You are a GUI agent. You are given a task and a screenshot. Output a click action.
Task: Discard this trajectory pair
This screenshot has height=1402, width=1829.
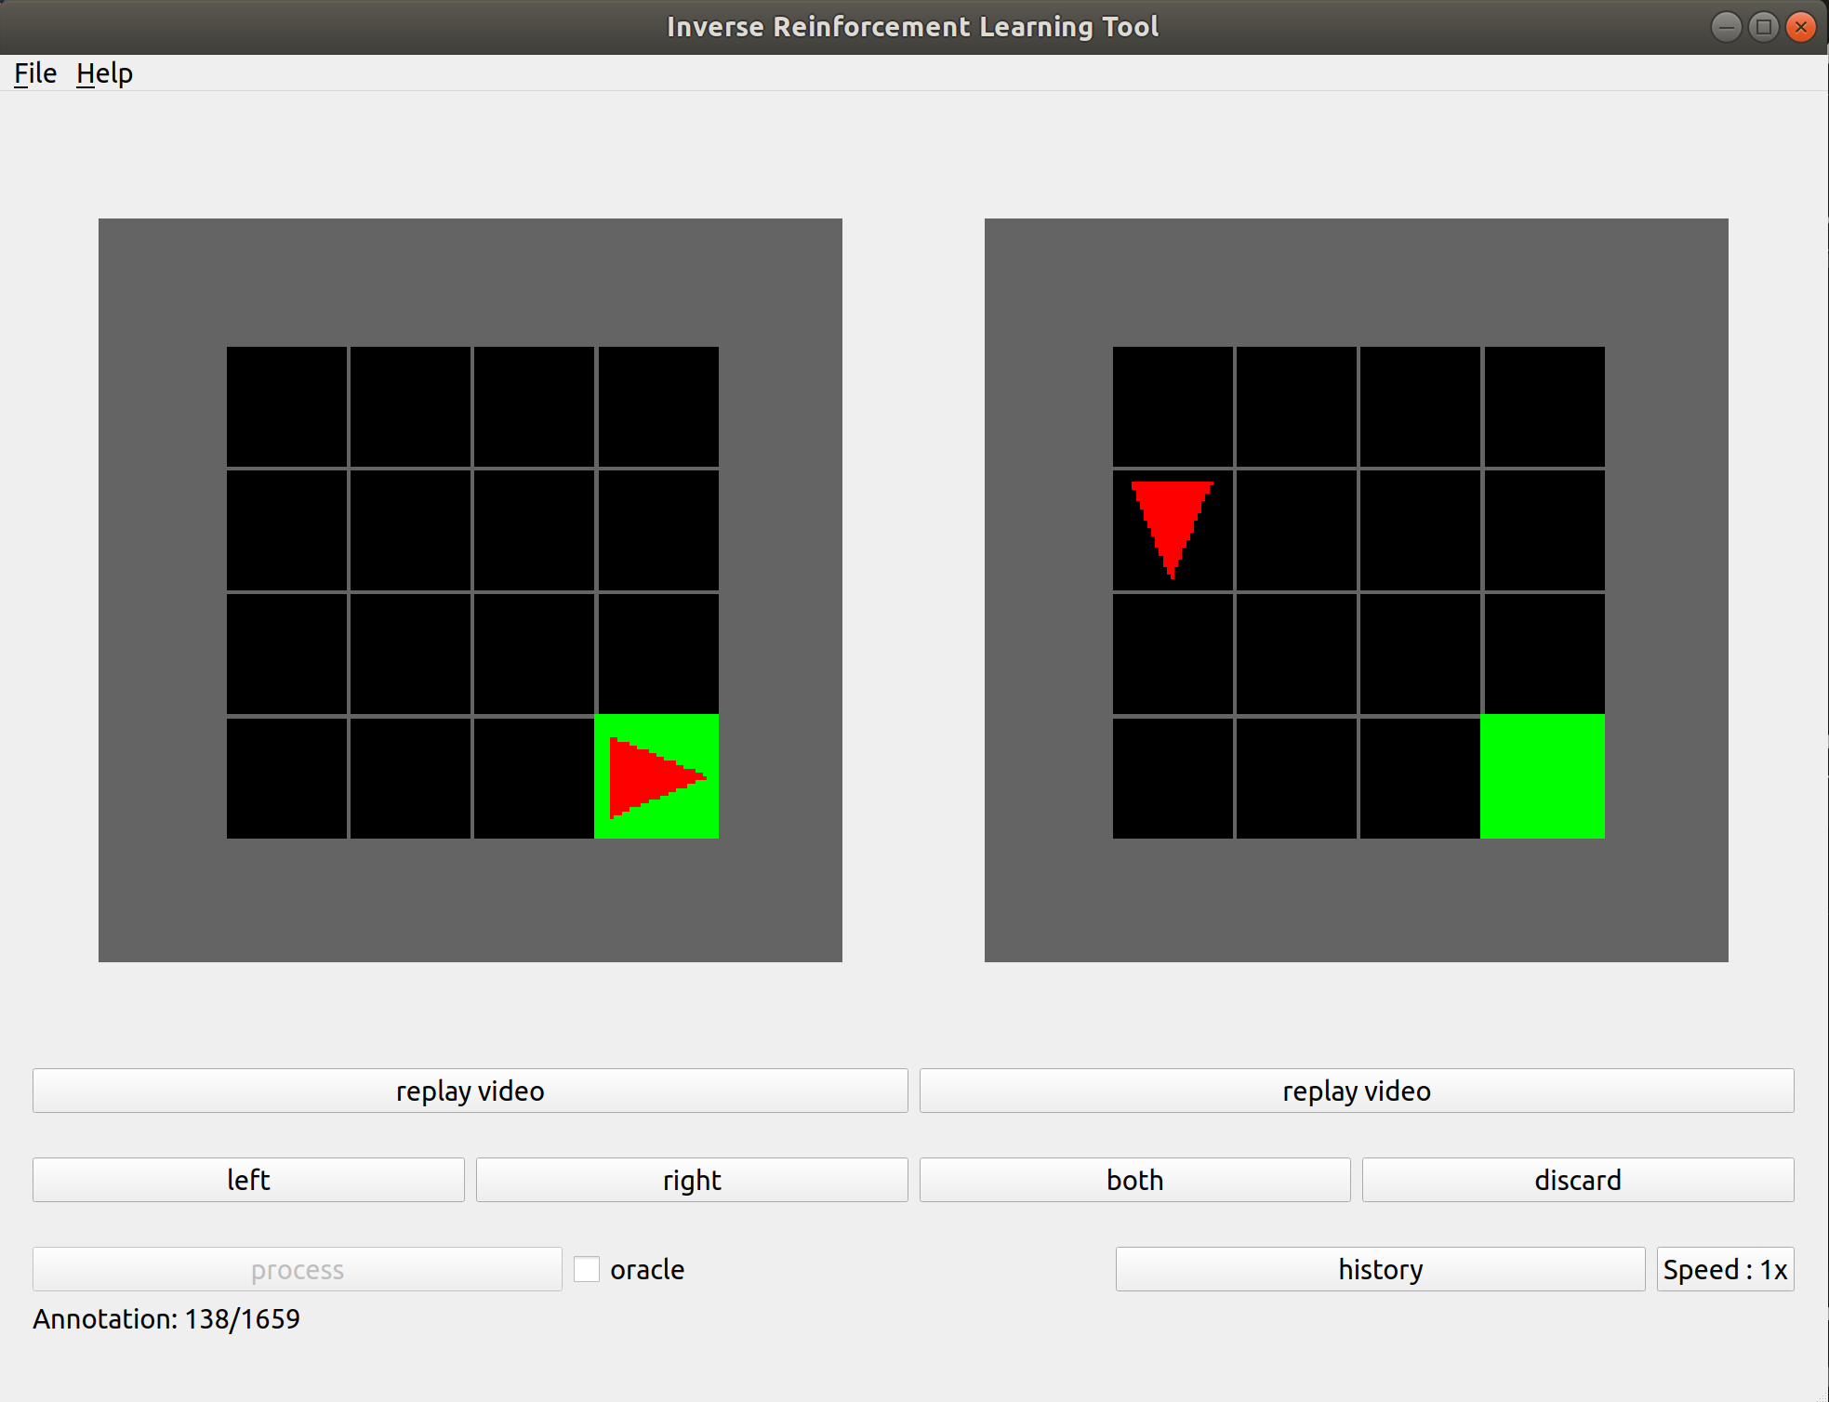tap(1577, 1180)
